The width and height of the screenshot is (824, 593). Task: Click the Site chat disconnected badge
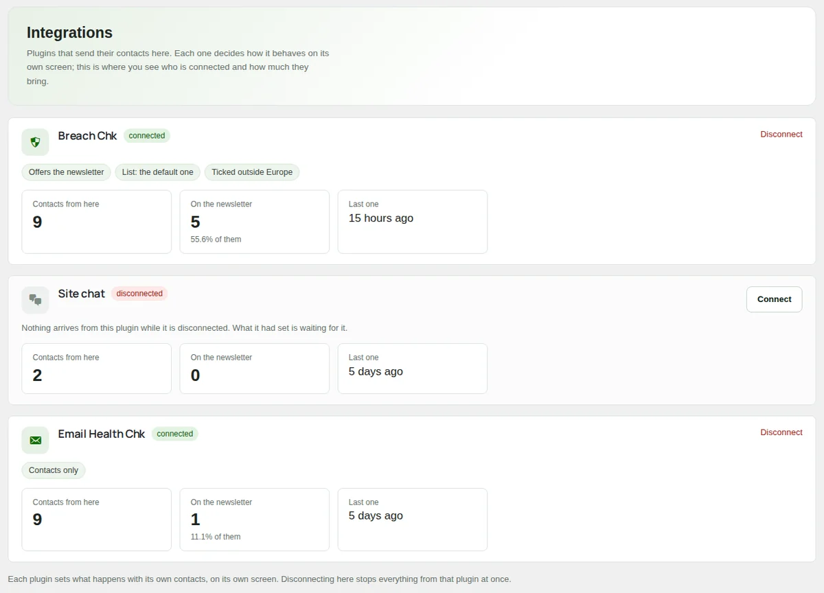[x=139, y=294]
